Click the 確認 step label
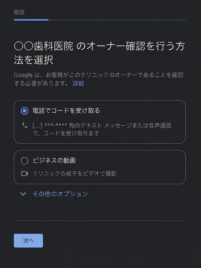Viewport: 201px width, 268px height. point(19,12)
